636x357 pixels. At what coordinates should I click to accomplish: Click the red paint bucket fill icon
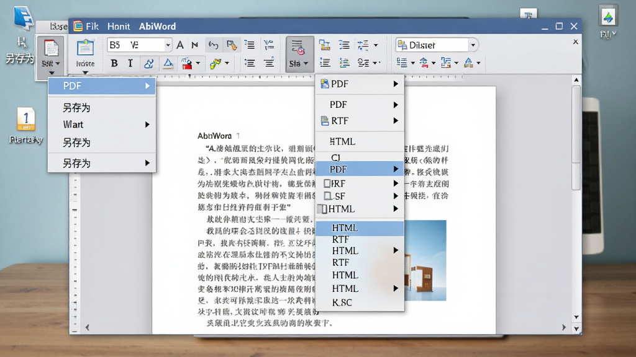(x=186, y=64)
